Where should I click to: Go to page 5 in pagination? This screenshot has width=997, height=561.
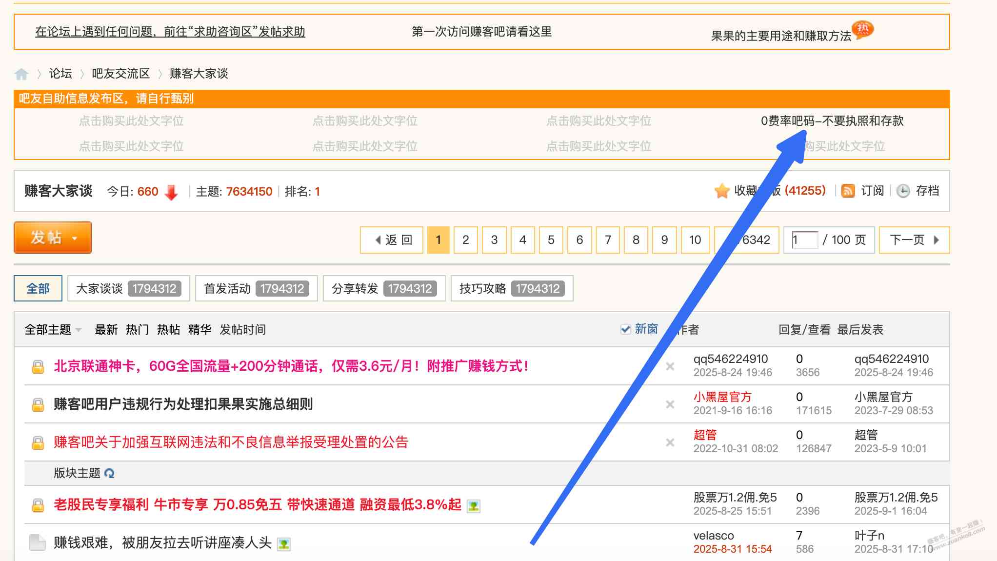(551, 240)
